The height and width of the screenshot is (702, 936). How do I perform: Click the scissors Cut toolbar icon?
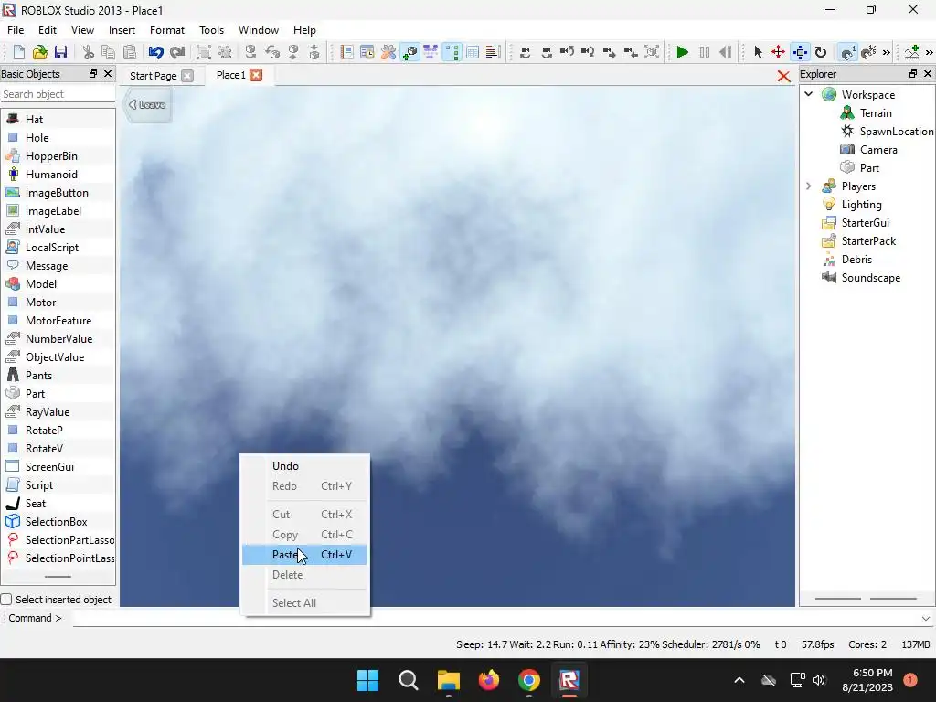point(89,52)
